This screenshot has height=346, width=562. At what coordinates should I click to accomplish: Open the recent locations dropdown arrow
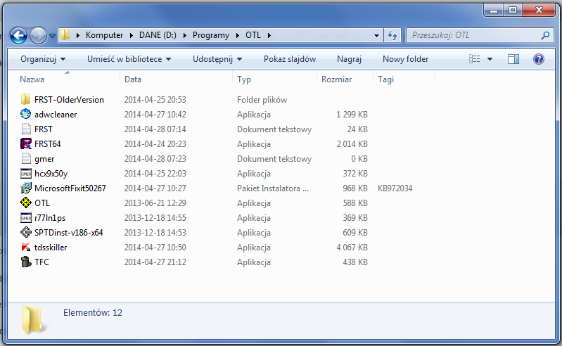point(52,36)
